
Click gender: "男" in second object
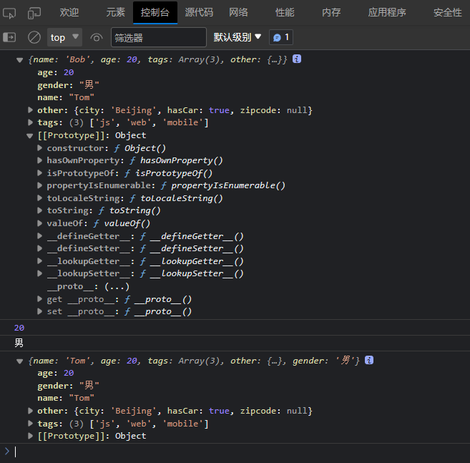(68, 386)
